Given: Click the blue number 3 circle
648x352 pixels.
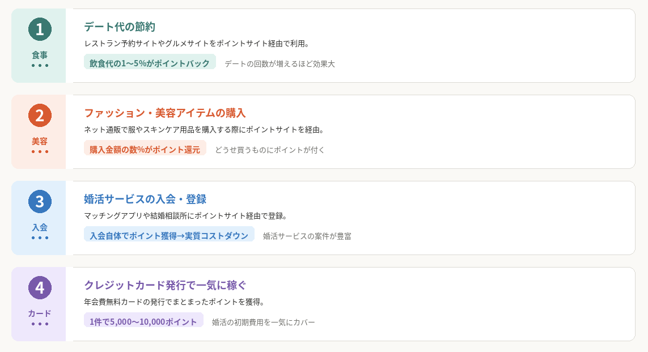Looking at the screenshot, I should [40, 201].
